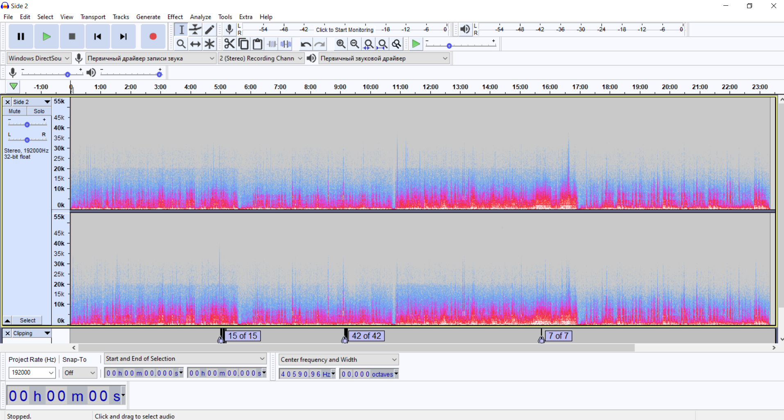Click the playback meter speaker icon

pyautogui.click(x=465, y=29)
